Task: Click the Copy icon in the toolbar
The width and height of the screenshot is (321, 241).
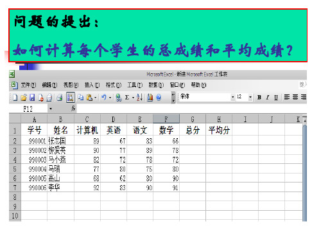Action: point(81,98)
